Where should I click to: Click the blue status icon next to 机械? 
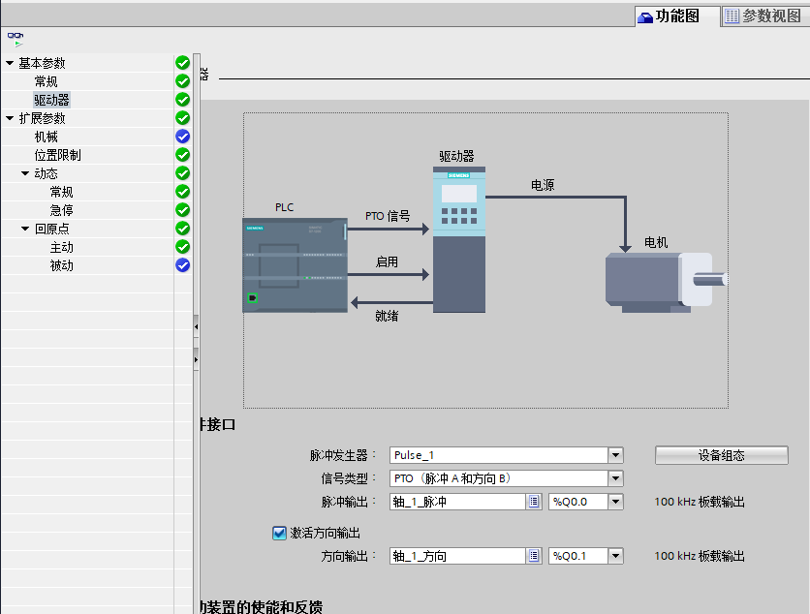(182, 136)
